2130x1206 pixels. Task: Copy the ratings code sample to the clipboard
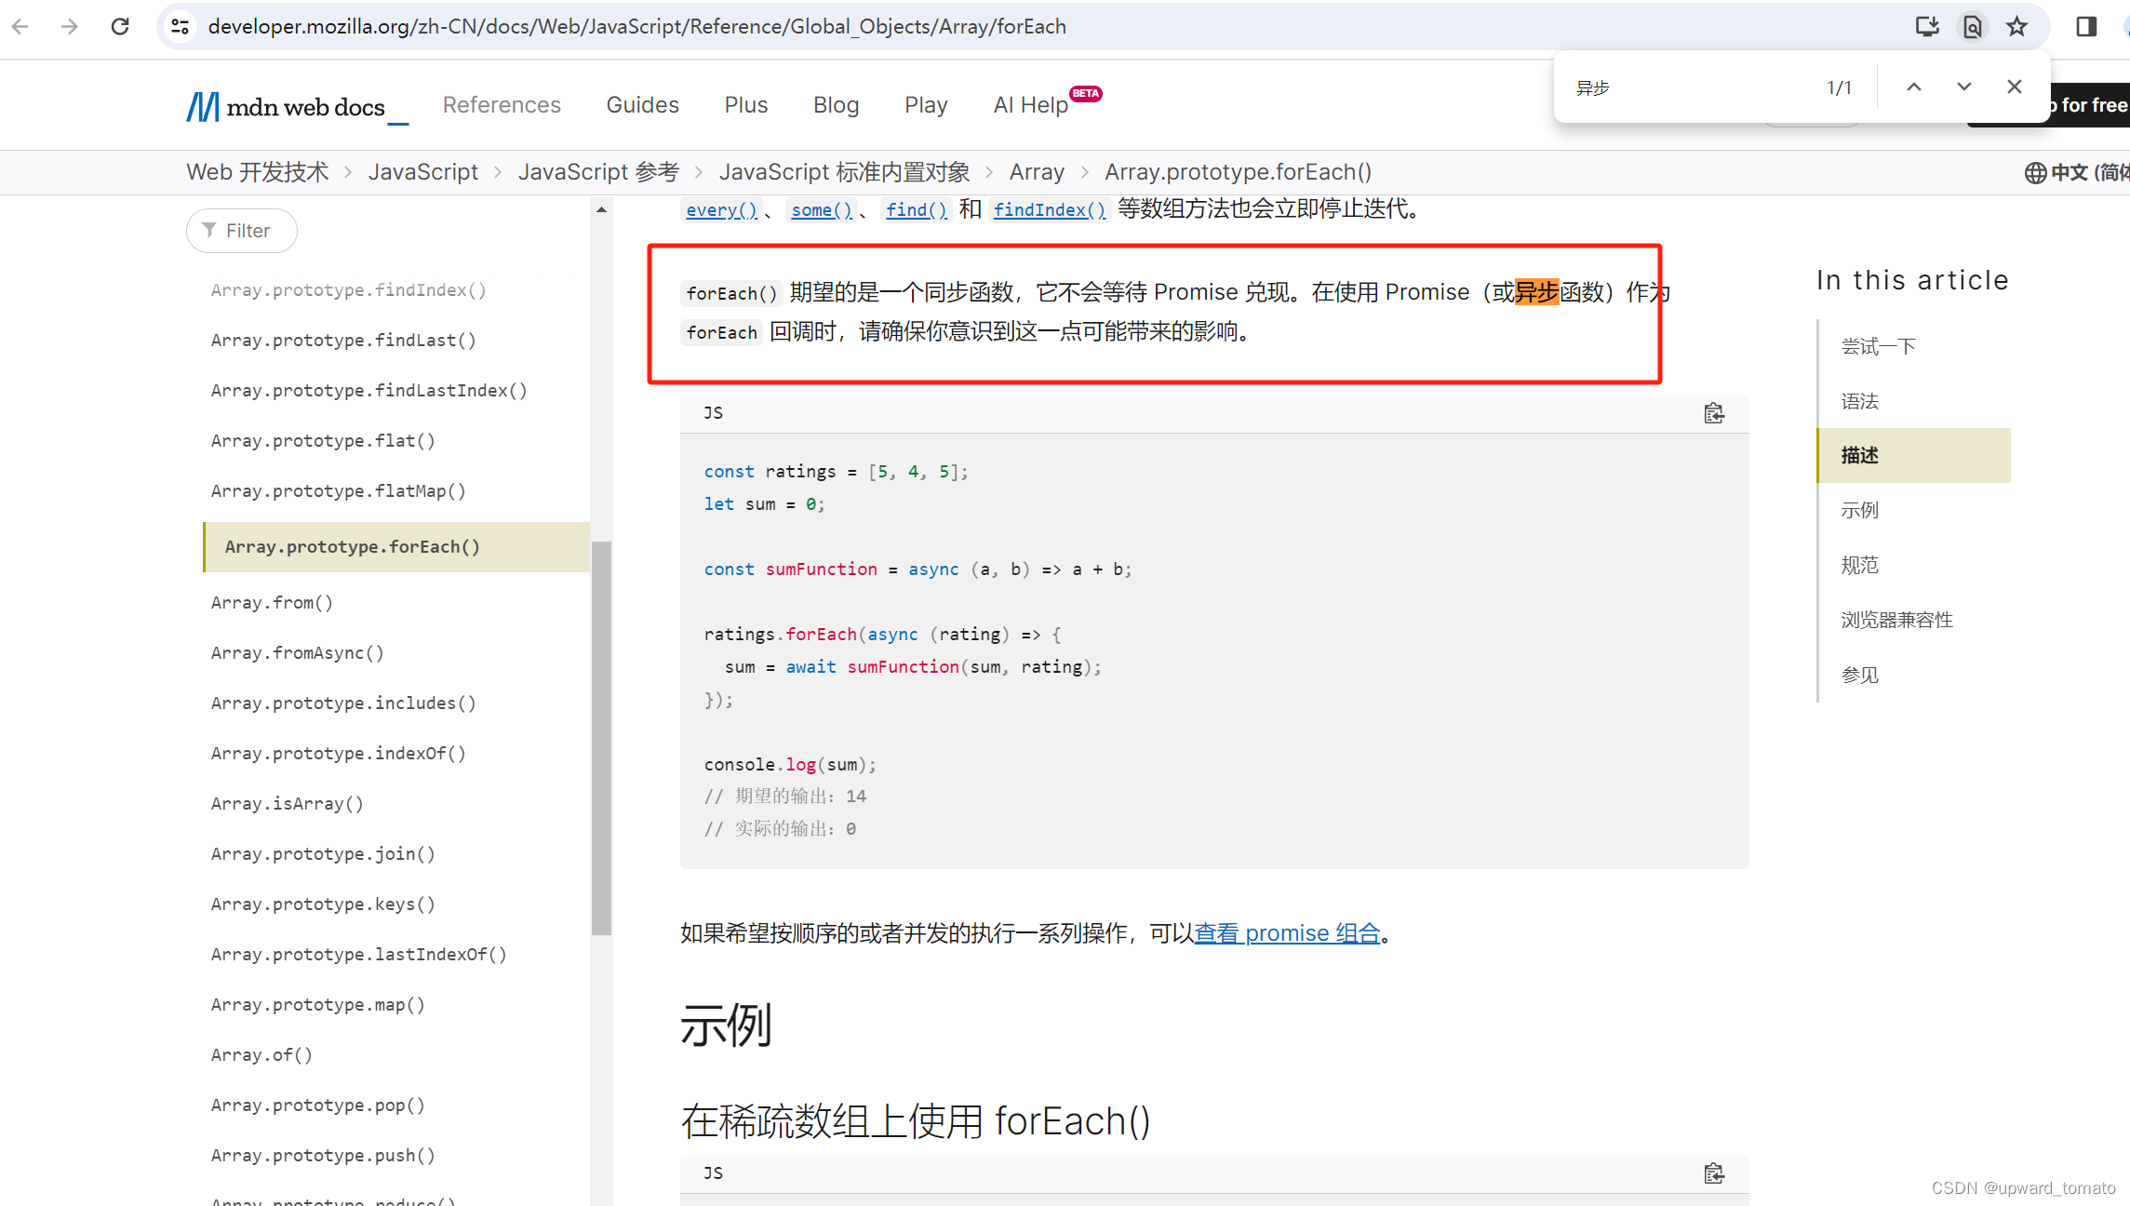[1714, 413]
